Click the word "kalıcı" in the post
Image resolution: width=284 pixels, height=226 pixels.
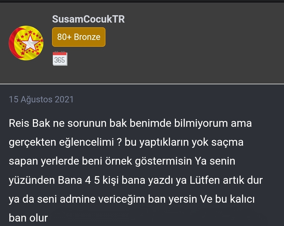click(x=242, y=199)
